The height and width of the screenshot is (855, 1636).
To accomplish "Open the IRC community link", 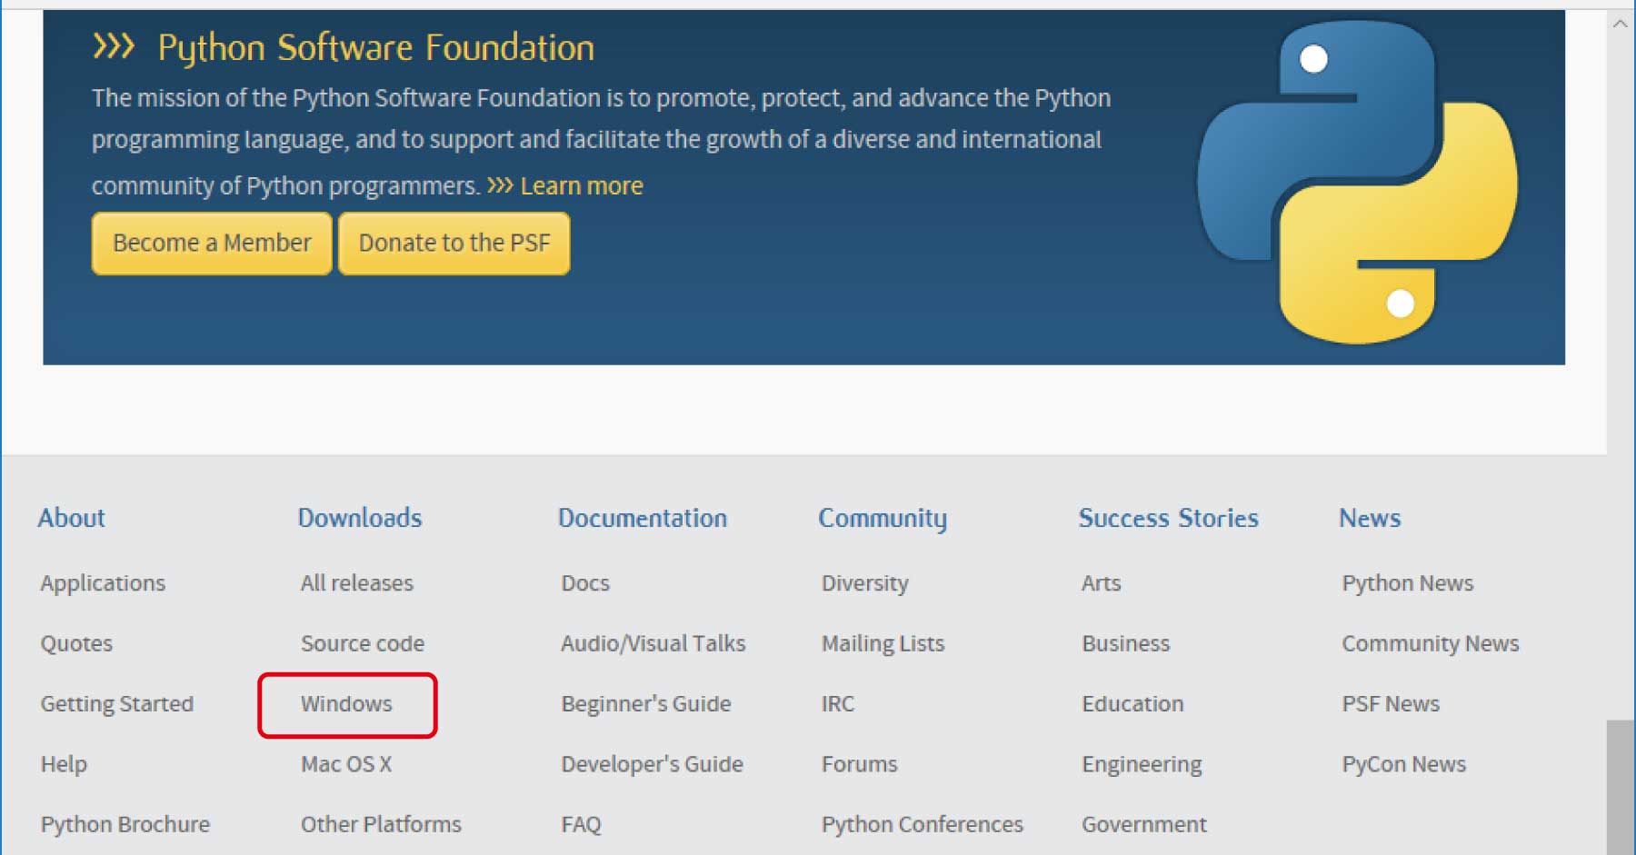I will [838, 704].
